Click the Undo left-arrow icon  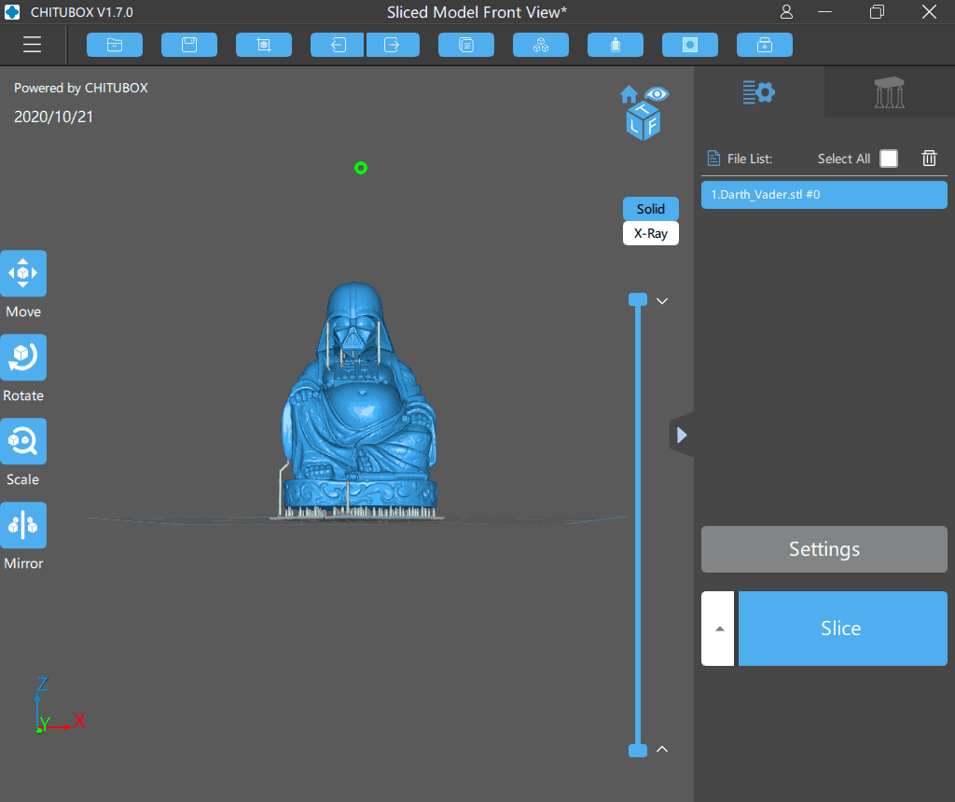(338, 45)
